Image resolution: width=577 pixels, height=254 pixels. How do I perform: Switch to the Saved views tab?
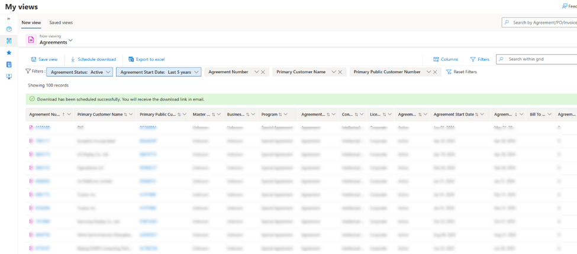click(x=61, y=22)
